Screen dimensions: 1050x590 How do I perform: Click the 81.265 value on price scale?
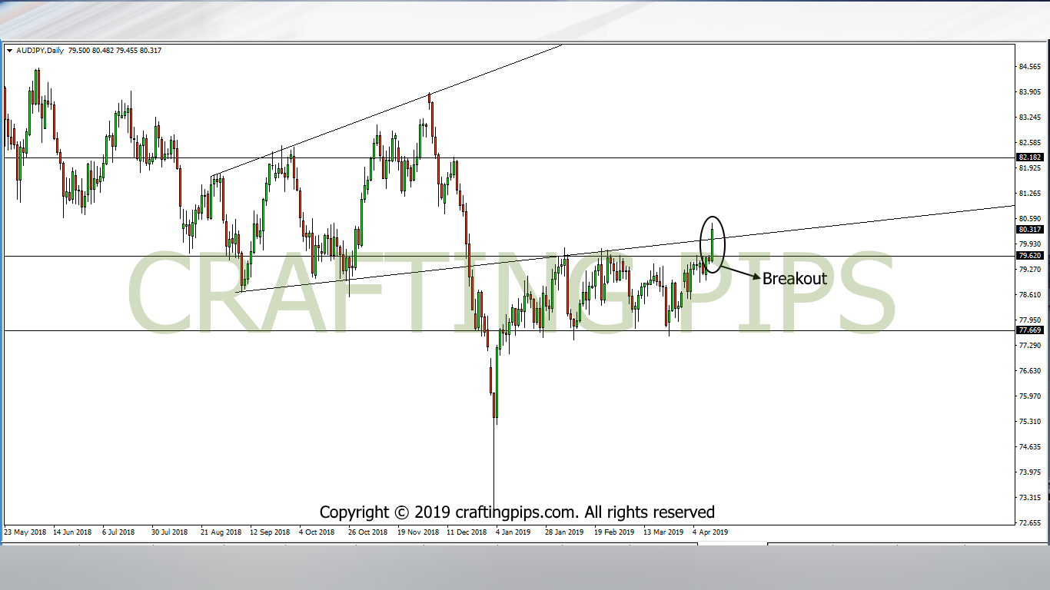(x=1029, y=194)
